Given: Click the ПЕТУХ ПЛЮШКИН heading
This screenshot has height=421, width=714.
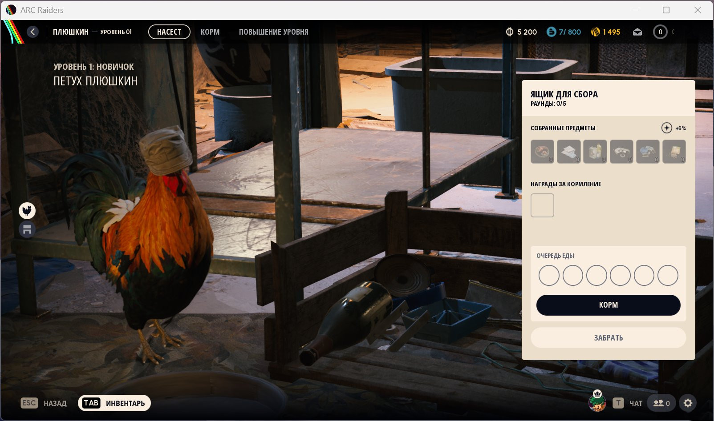Looking at the screenshot, I should pos(95,81).
